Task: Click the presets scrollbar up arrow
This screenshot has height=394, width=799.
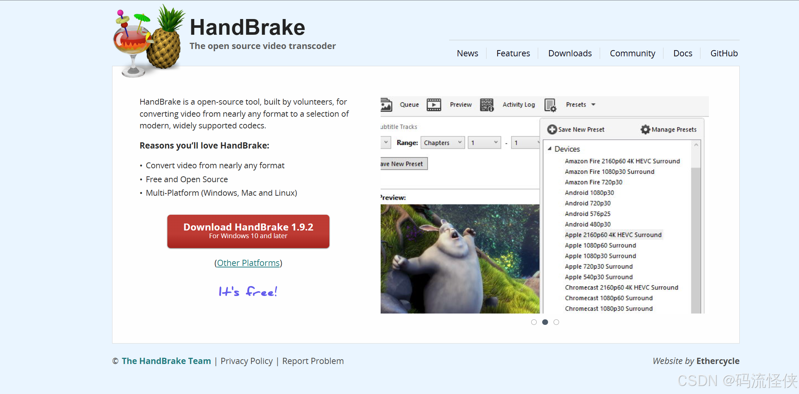Action: coord(696,145)
